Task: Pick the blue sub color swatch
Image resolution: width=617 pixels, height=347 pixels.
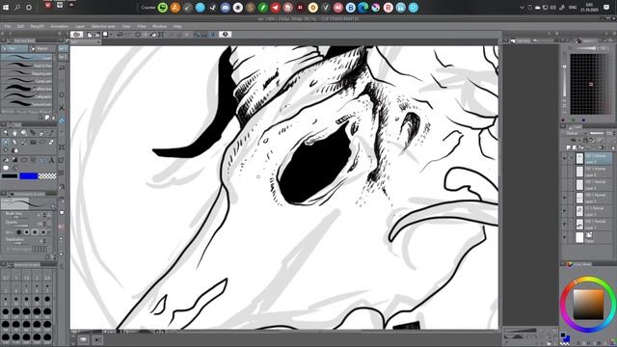Action: 29,175
